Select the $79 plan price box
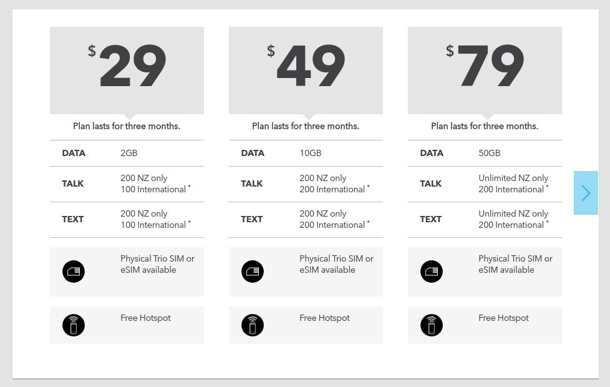This screenshot has width=610, height=387. coord(485,71)
